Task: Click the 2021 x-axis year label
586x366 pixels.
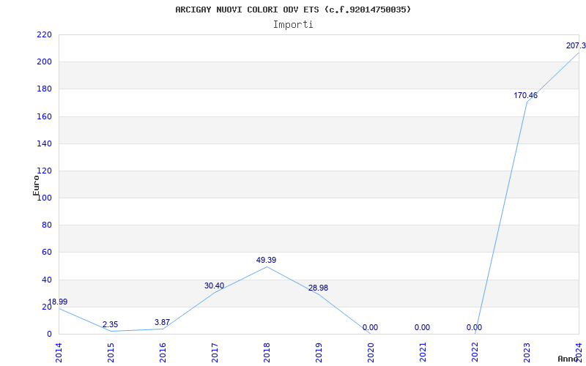Action: click(423, 352)
